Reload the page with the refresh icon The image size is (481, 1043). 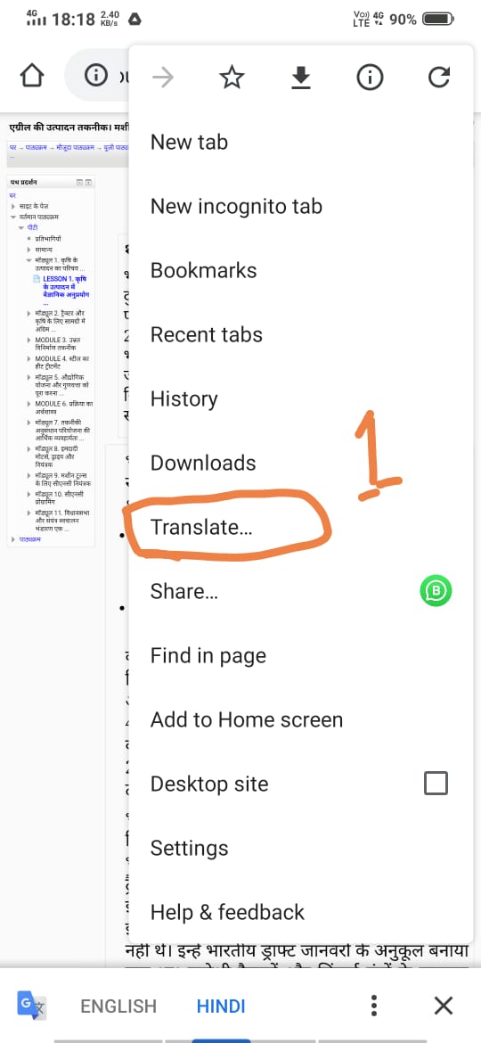[x=438, y=78]
